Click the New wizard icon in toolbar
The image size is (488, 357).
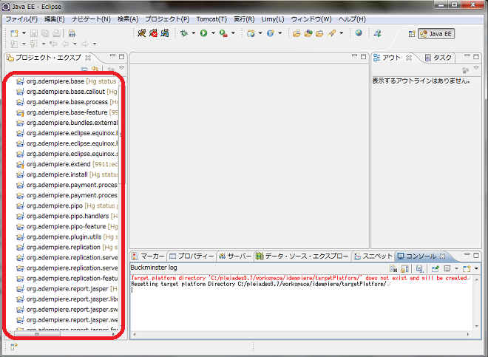pyautogui.click(x=14, y=33)
